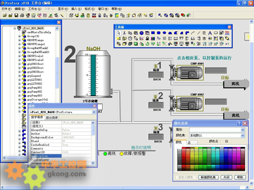
Task: Collapse the iFix1_H2O_NAOH root tree node
Action: 15,28
